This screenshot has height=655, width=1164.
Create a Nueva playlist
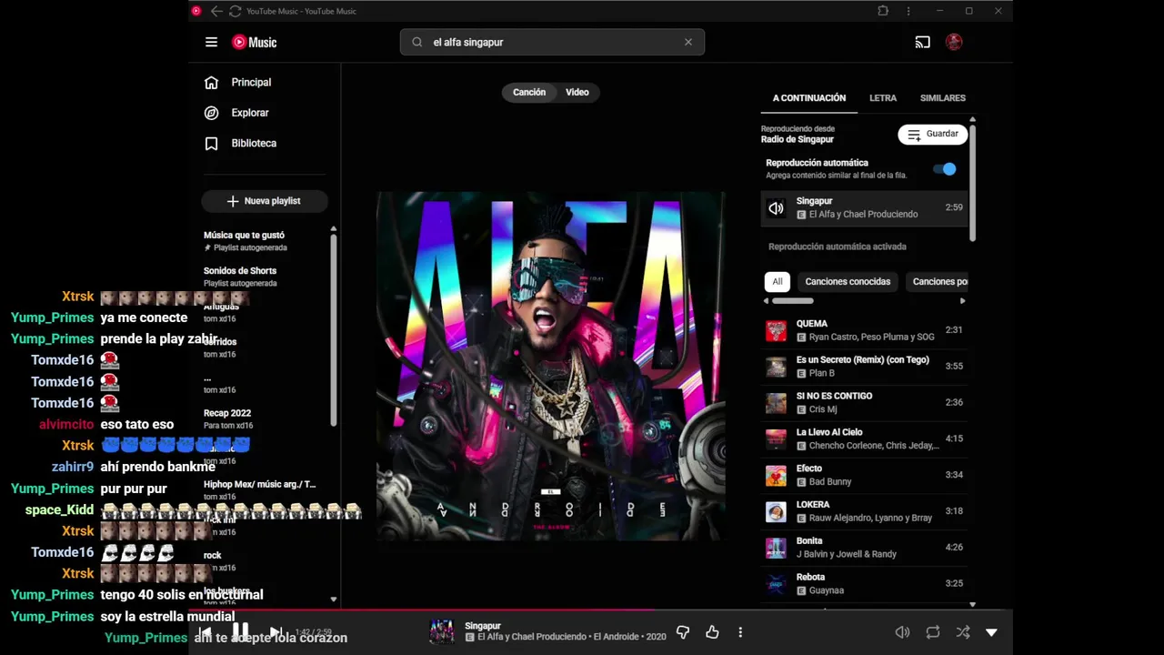[264, 201]
